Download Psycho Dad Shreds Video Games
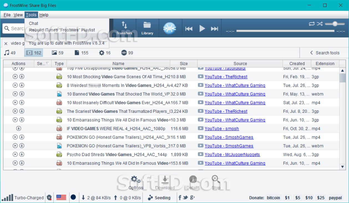This screenshot has width=349, height=203. pos(22,155)
